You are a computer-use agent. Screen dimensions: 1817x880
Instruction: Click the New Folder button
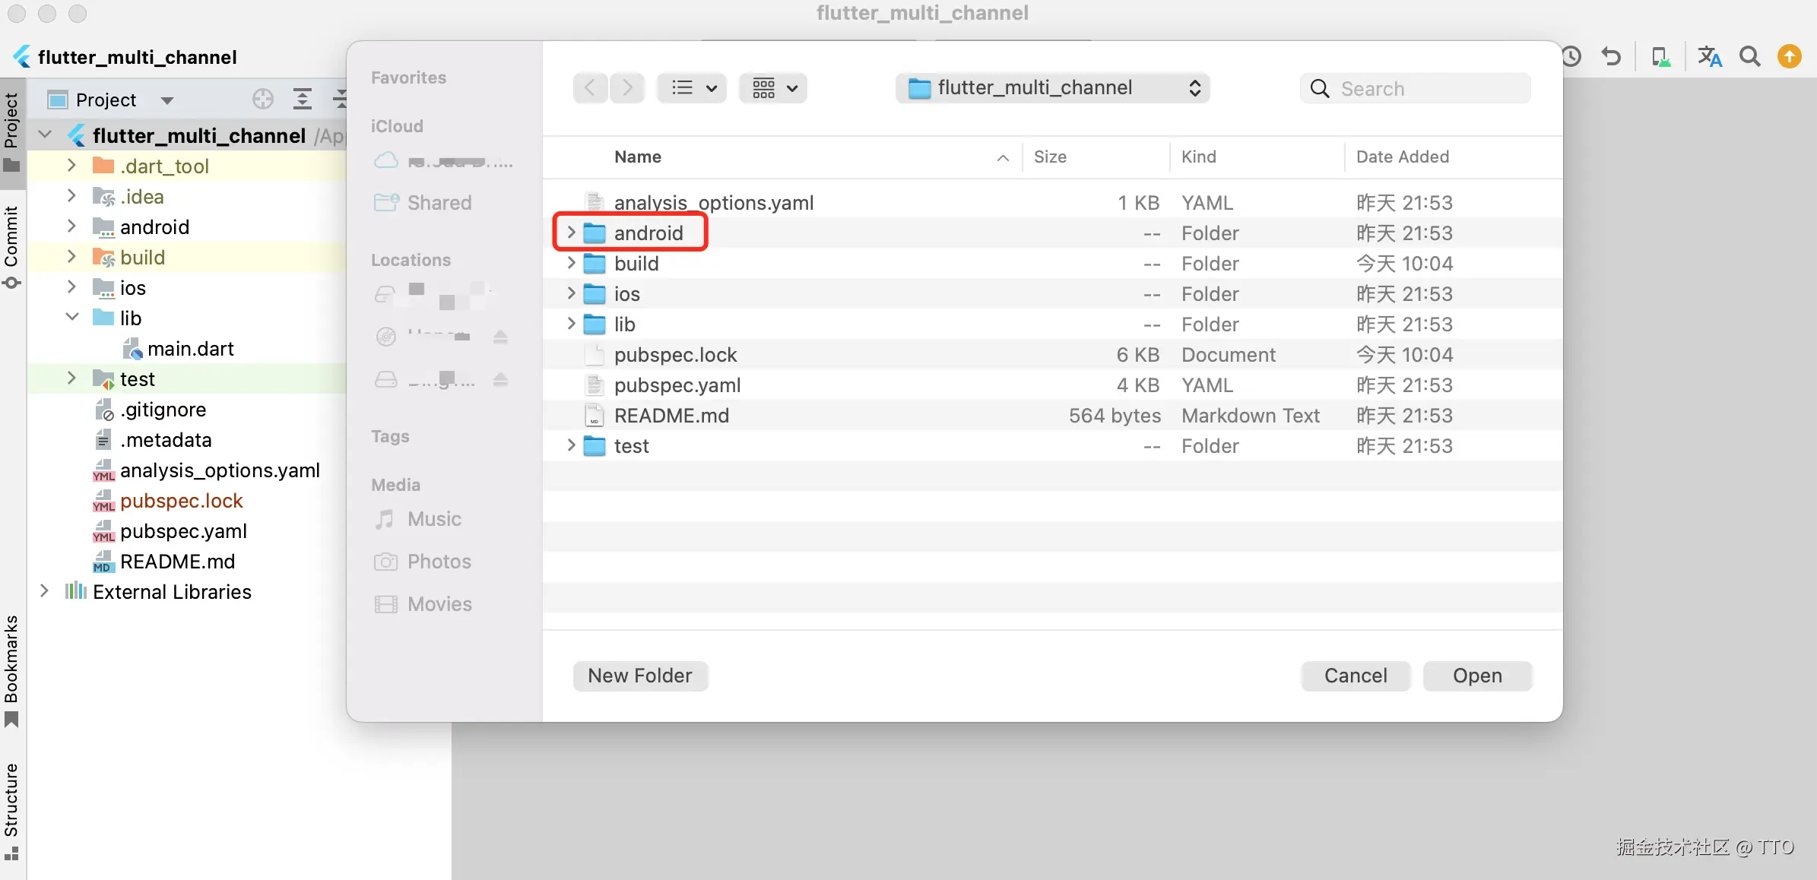(640, 676)
